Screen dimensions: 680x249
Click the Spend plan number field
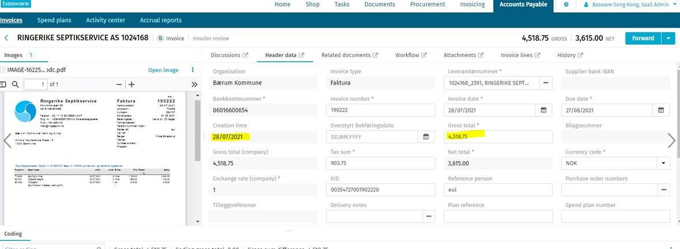tap(615, 216)
